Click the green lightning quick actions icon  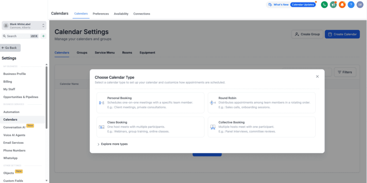43,36
